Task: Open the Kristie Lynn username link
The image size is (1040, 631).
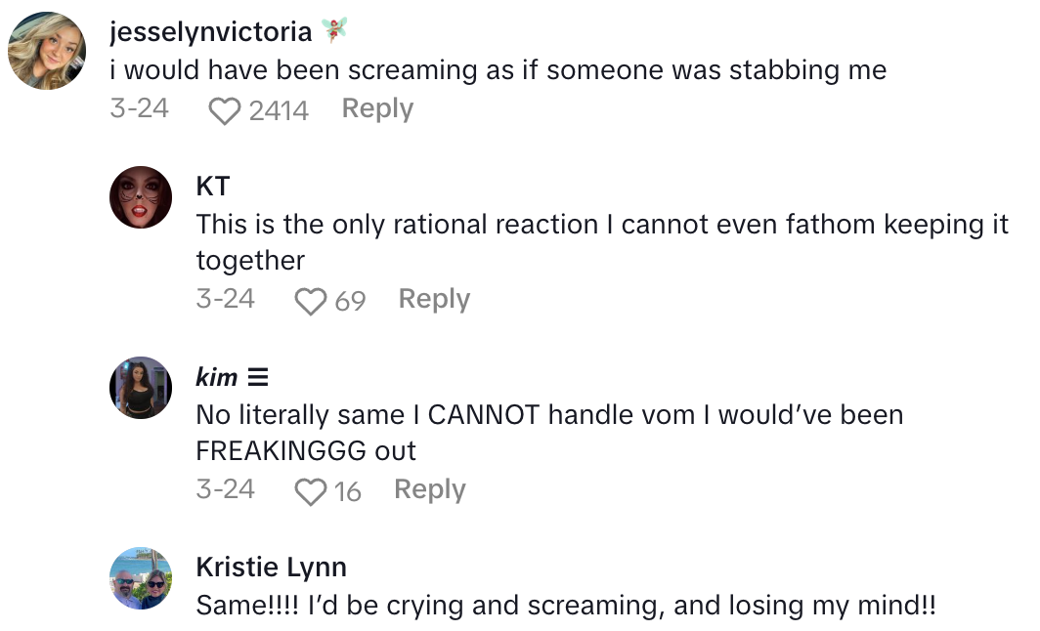Action: tap(271, 567)
